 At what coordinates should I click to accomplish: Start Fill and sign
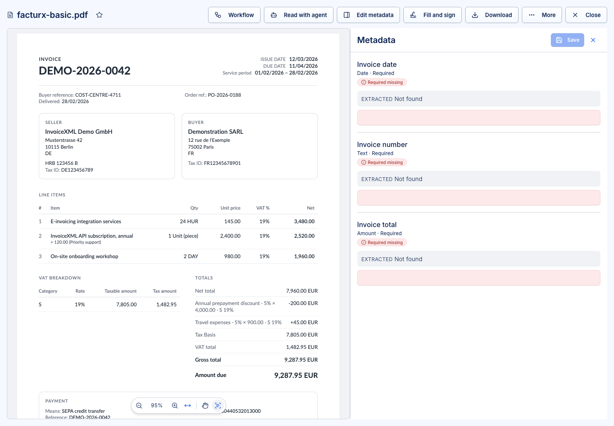tap(432, 15)
